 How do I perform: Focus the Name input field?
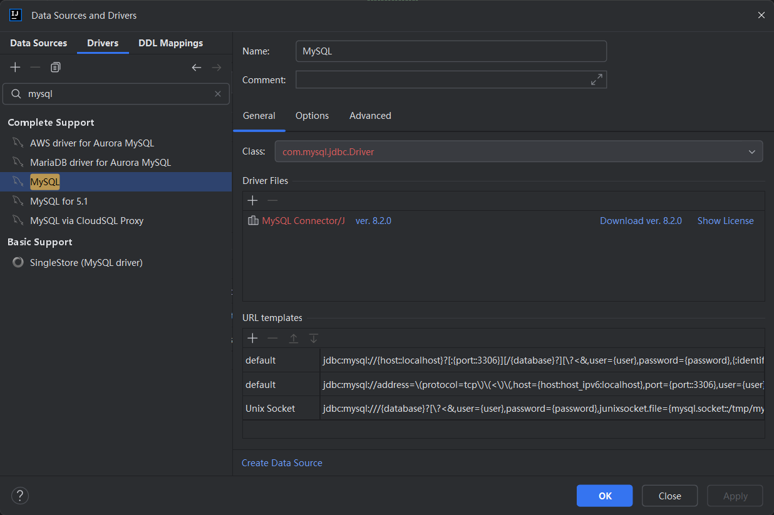[451, 51]
